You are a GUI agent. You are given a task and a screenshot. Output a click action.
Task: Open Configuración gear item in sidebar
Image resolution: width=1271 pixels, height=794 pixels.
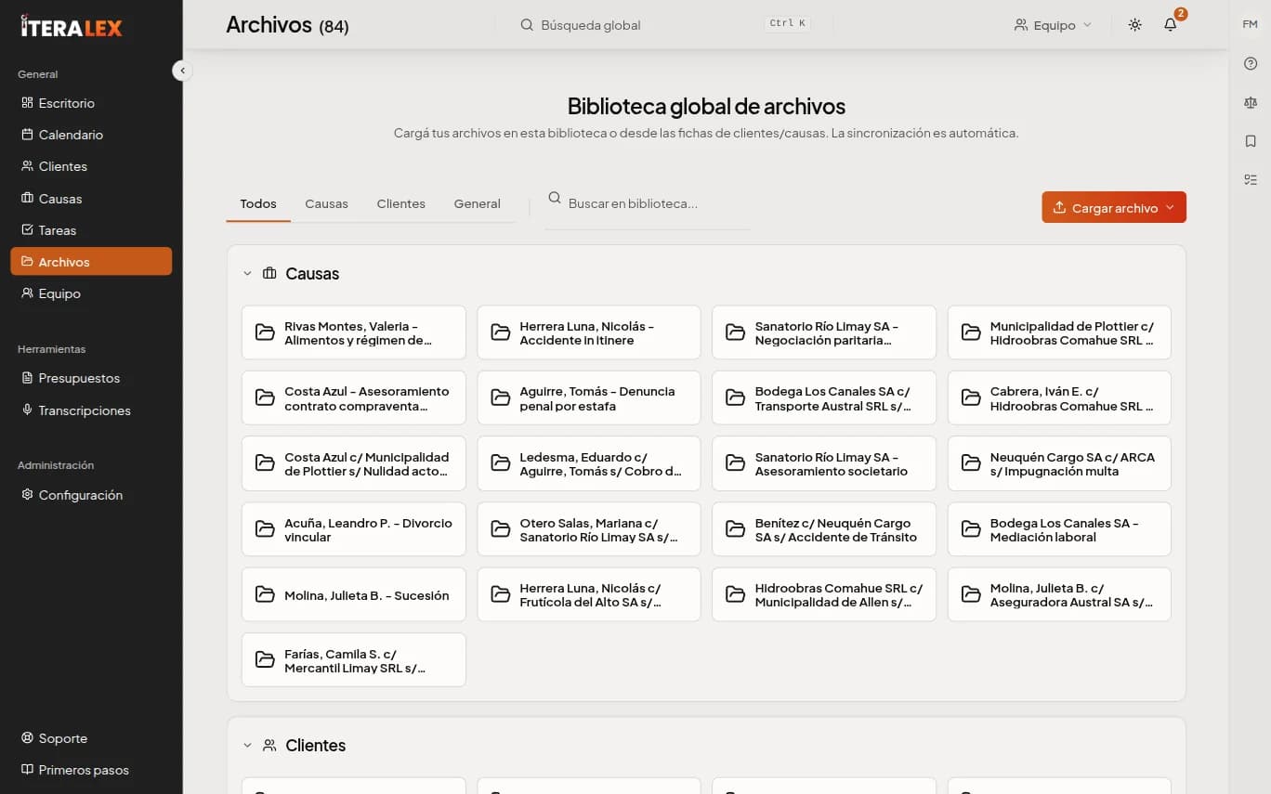click(91, 495)
